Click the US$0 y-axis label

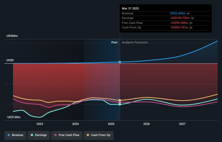[11, 60]
